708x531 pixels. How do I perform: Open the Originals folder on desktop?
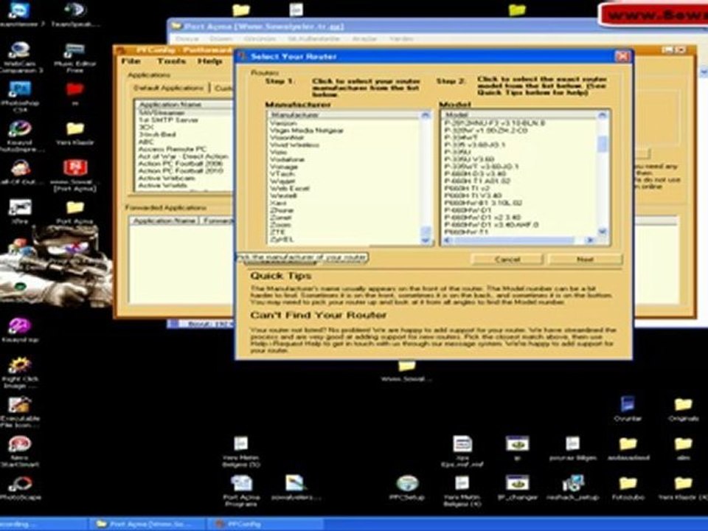[683, 409]
